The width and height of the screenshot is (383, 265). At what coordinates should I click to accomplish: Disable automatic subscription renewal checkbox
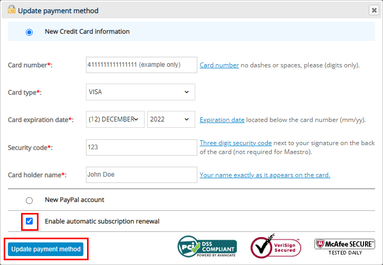pyautogui.click(x=30, y=221)
